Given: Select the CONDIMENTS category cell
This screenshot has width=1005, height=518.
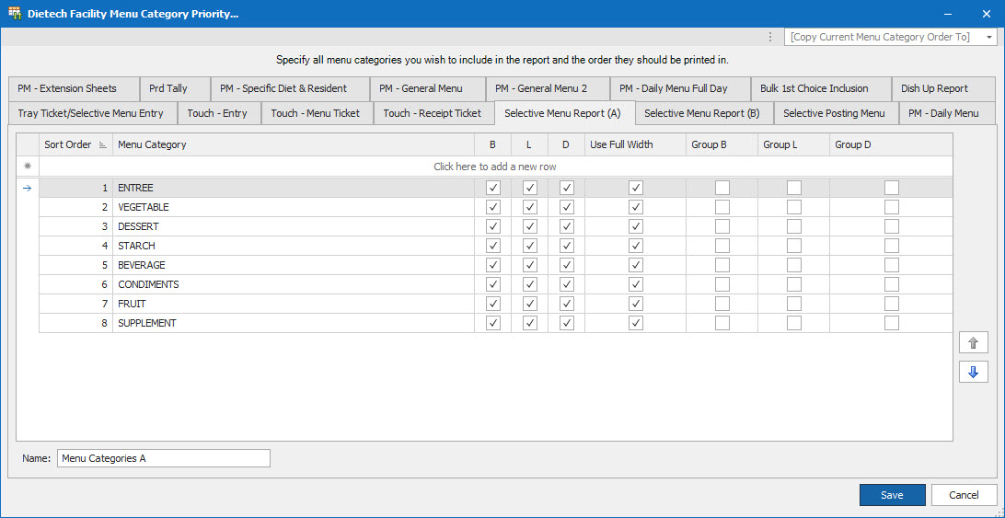Looking at the screenshot, I should click(x=294, y=284).
